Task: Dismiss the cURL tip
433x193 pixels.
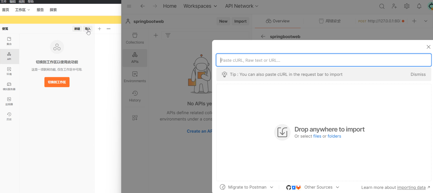Action: [418, 74]
